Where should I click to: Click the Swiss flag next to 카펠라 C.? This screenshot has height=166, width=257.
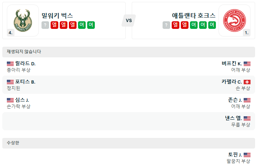(x=247, y=82)
